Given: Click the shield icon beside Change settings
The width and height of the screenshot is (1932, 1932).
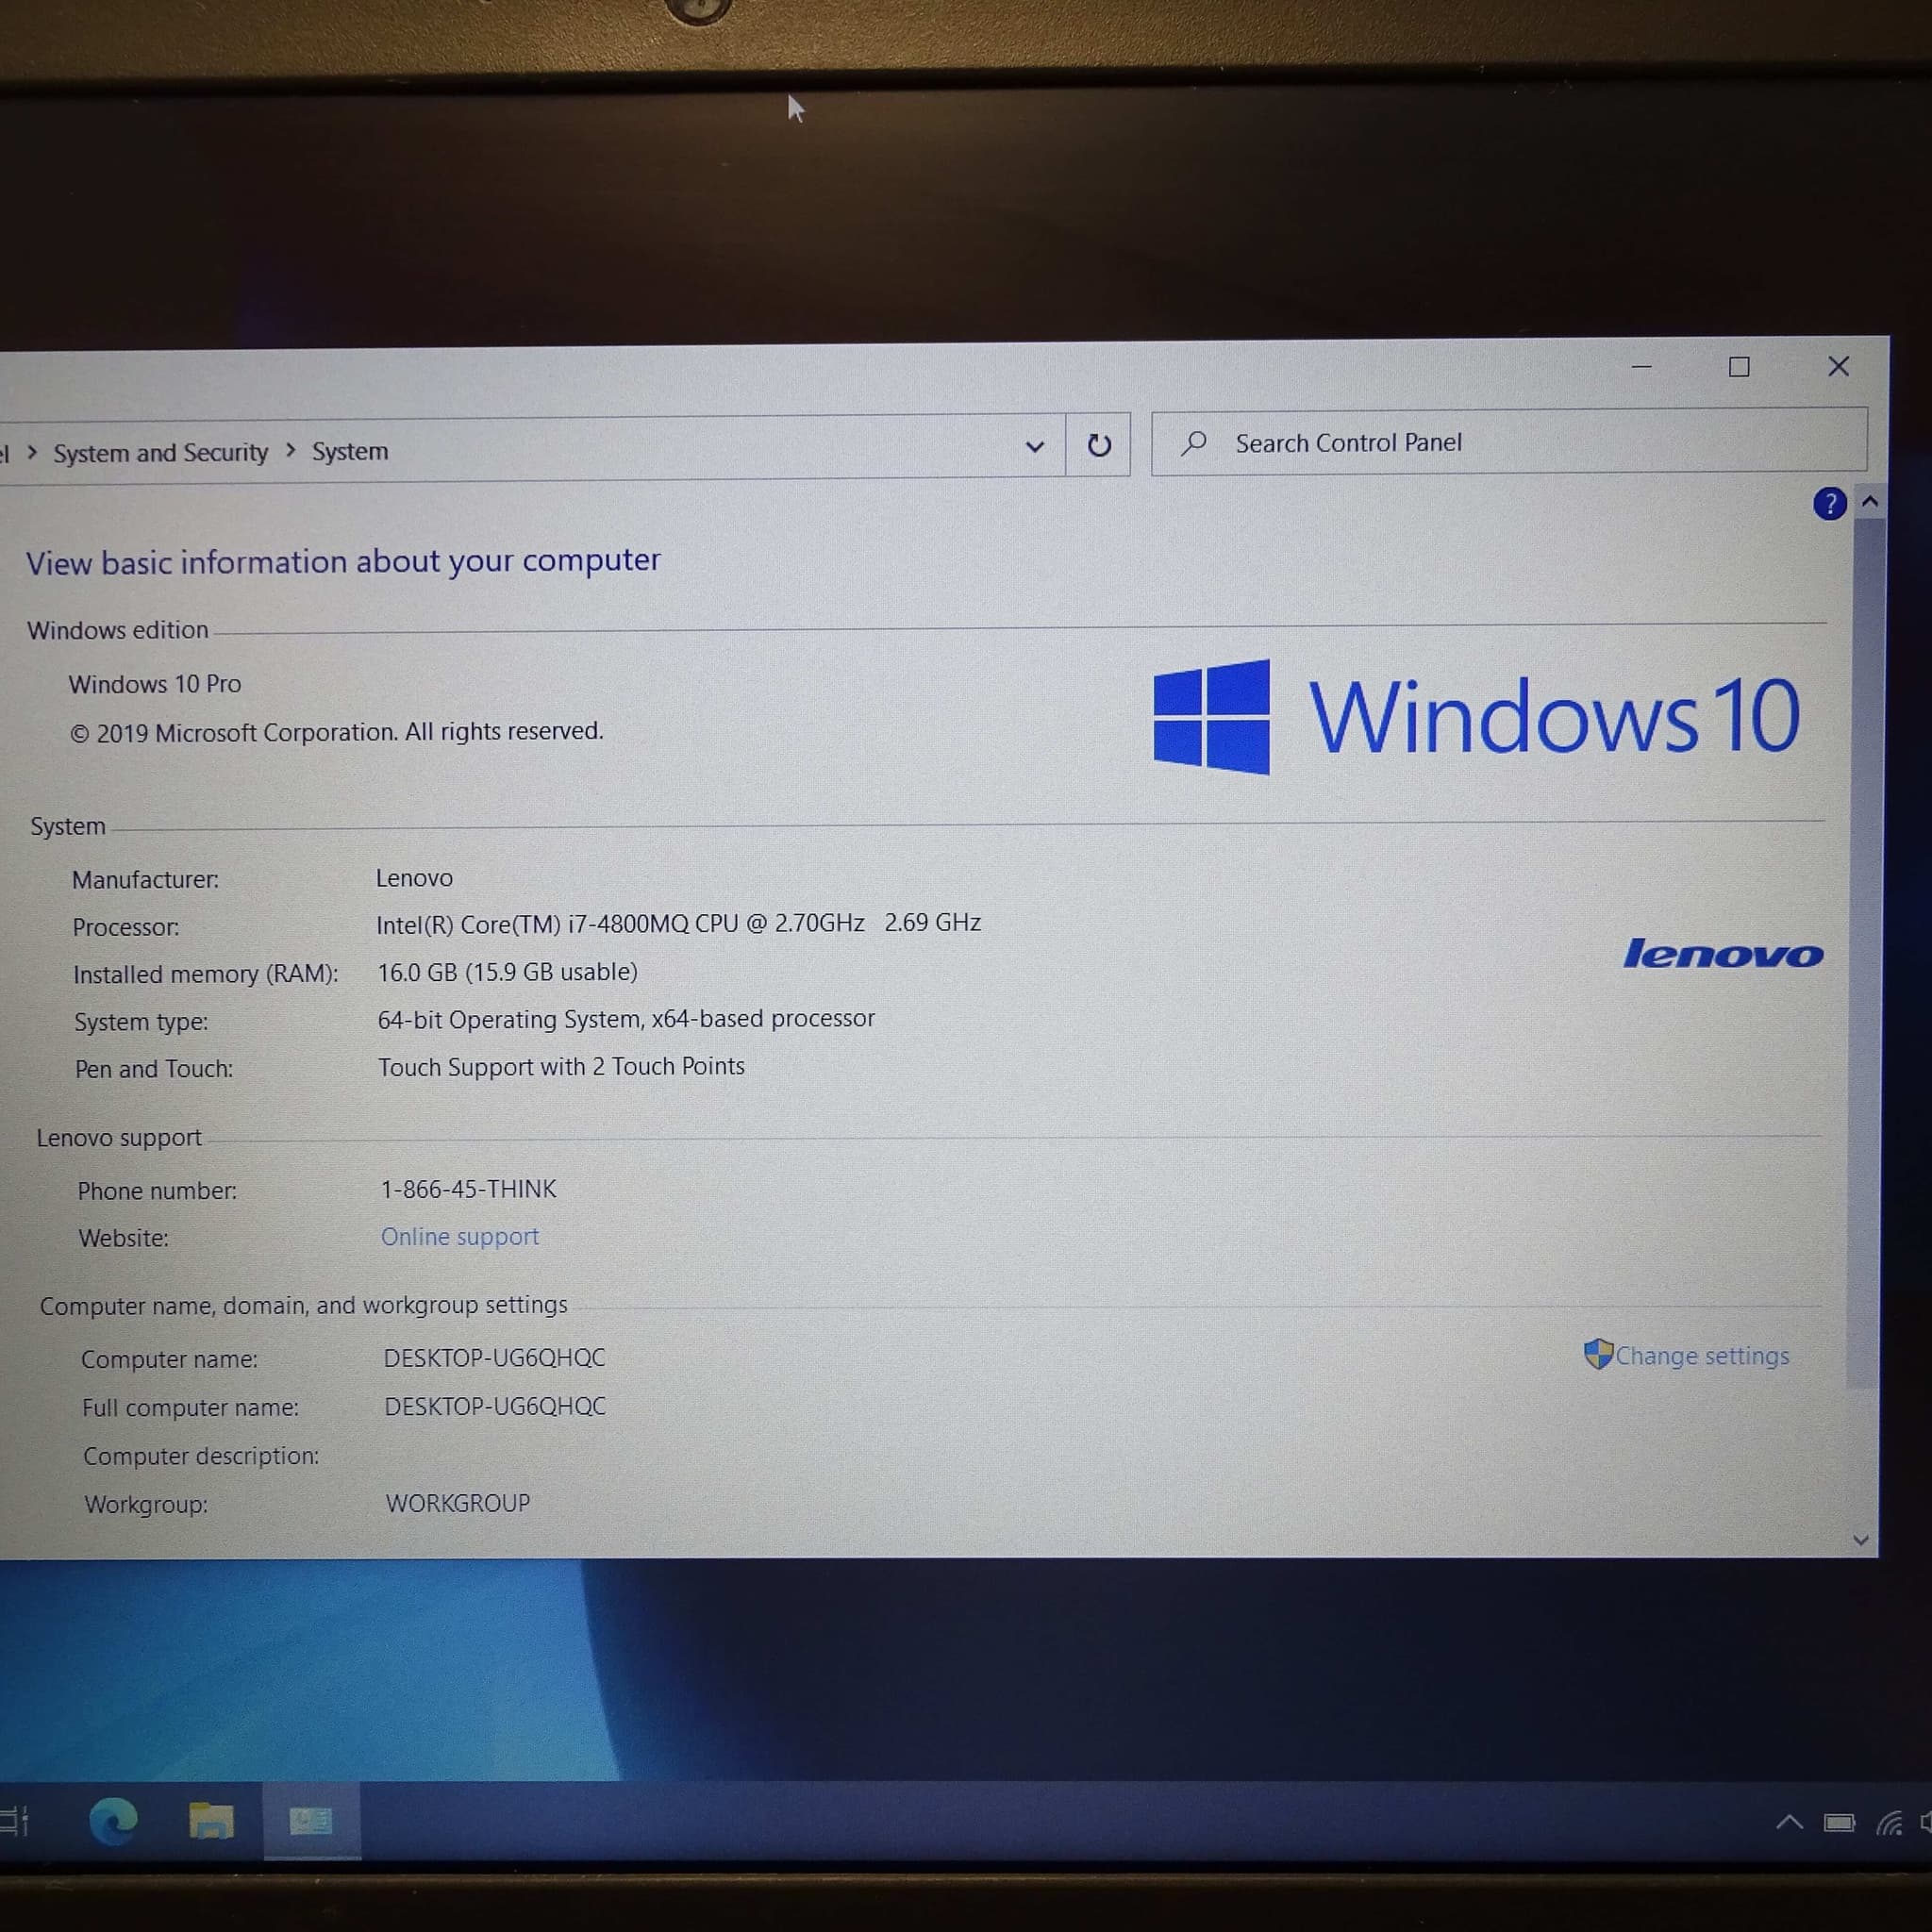Looking at the screenshot, I should [1598, 1354].
